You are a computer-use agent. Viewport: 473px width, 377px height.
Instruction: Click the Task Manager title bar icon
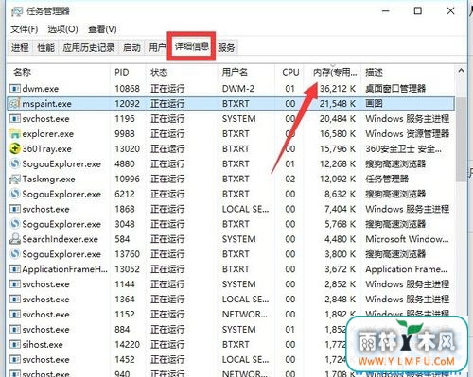[17, 11]
